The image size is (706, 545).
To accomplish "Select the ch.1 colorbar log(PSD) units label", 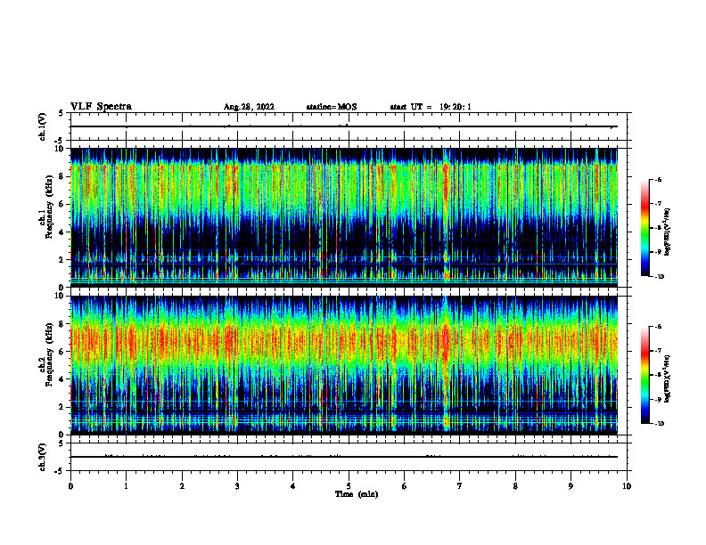I will [668, 232].
